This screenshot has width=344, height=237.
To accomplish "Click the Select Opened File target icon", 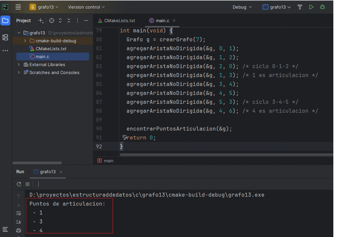I will click(x=52, y=21).
